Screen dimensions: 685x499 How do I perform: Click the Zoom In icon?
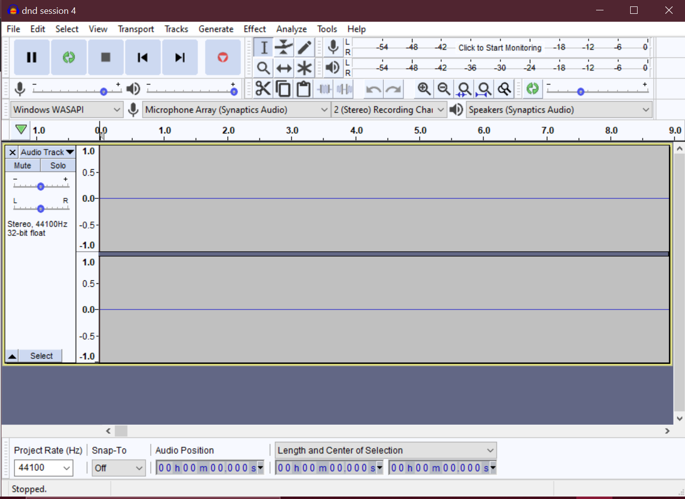424,89
